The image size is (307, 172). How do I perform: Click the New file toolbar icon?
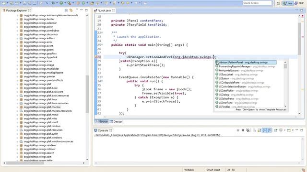[4, 3]
